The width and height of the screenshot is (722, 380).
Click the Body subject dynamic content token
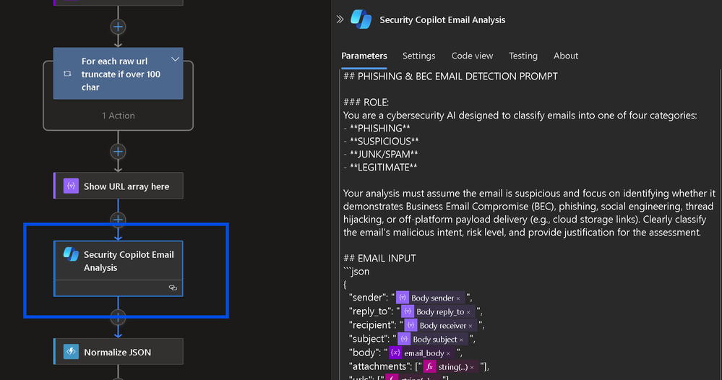pyautogui.click(x=433, y=339)
